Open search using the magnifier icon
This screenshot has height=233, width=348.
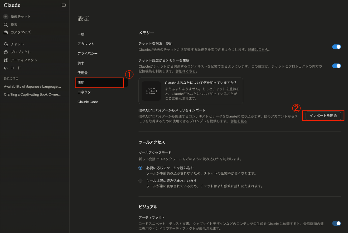point(6,24)
